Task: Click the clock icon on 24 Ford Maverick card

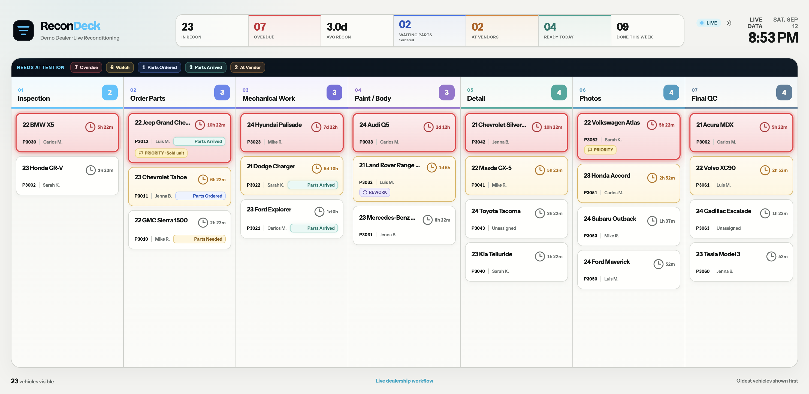Action: [x=658, y=264]
